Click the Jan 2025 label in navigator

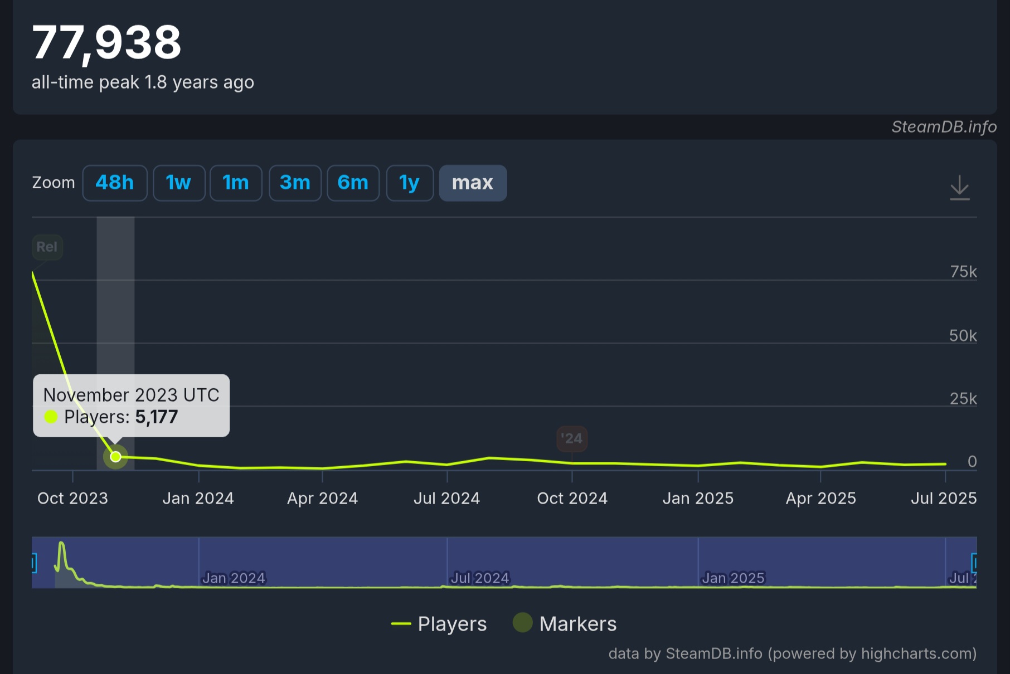[x=733, y=578]
